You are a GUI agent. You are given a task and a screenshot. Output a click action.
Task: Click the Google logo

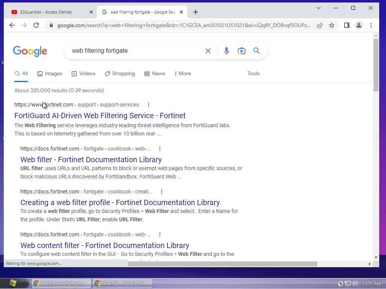tap(30, 51)
